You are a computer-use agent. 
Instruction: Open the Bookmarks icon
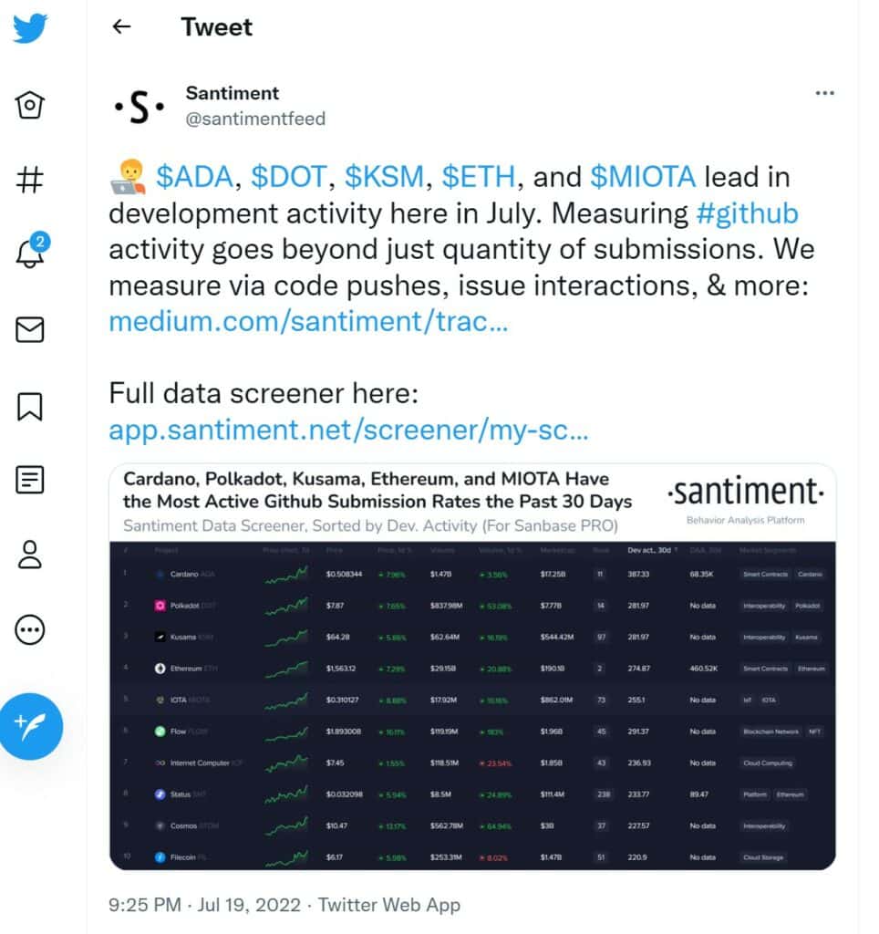30,404
